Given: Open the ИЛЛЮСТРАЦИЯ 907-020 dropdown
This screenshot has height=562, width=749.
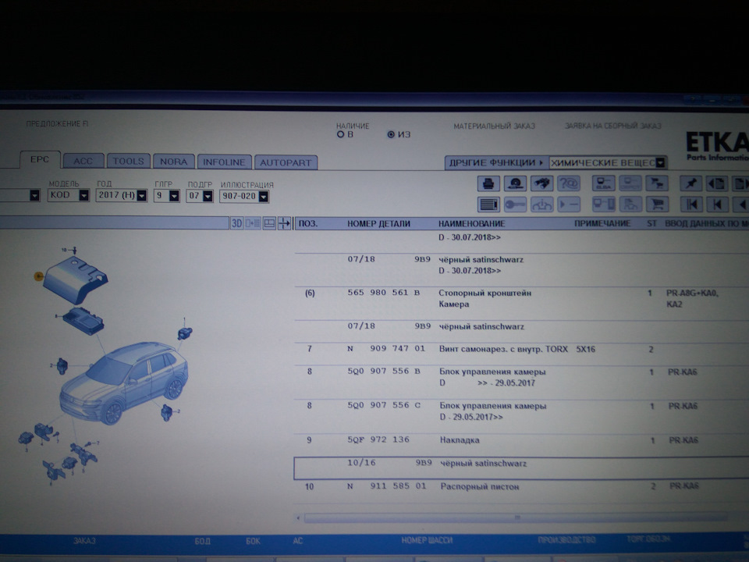Looking at the screenshot, I should [x=264, y=197].
